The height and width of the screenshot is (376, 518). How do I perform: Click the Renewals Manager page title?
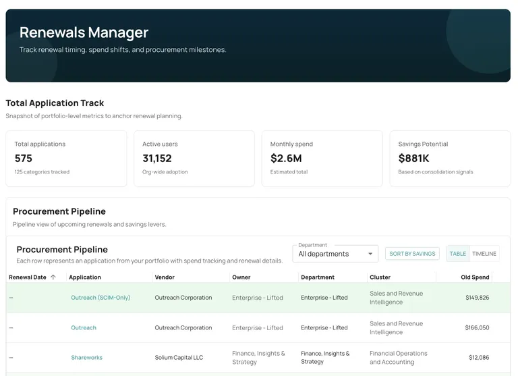point(84,32)
